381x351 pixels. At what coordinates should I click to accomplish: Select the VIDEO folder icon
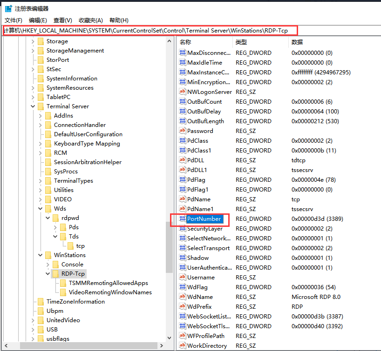pos(48,199)
